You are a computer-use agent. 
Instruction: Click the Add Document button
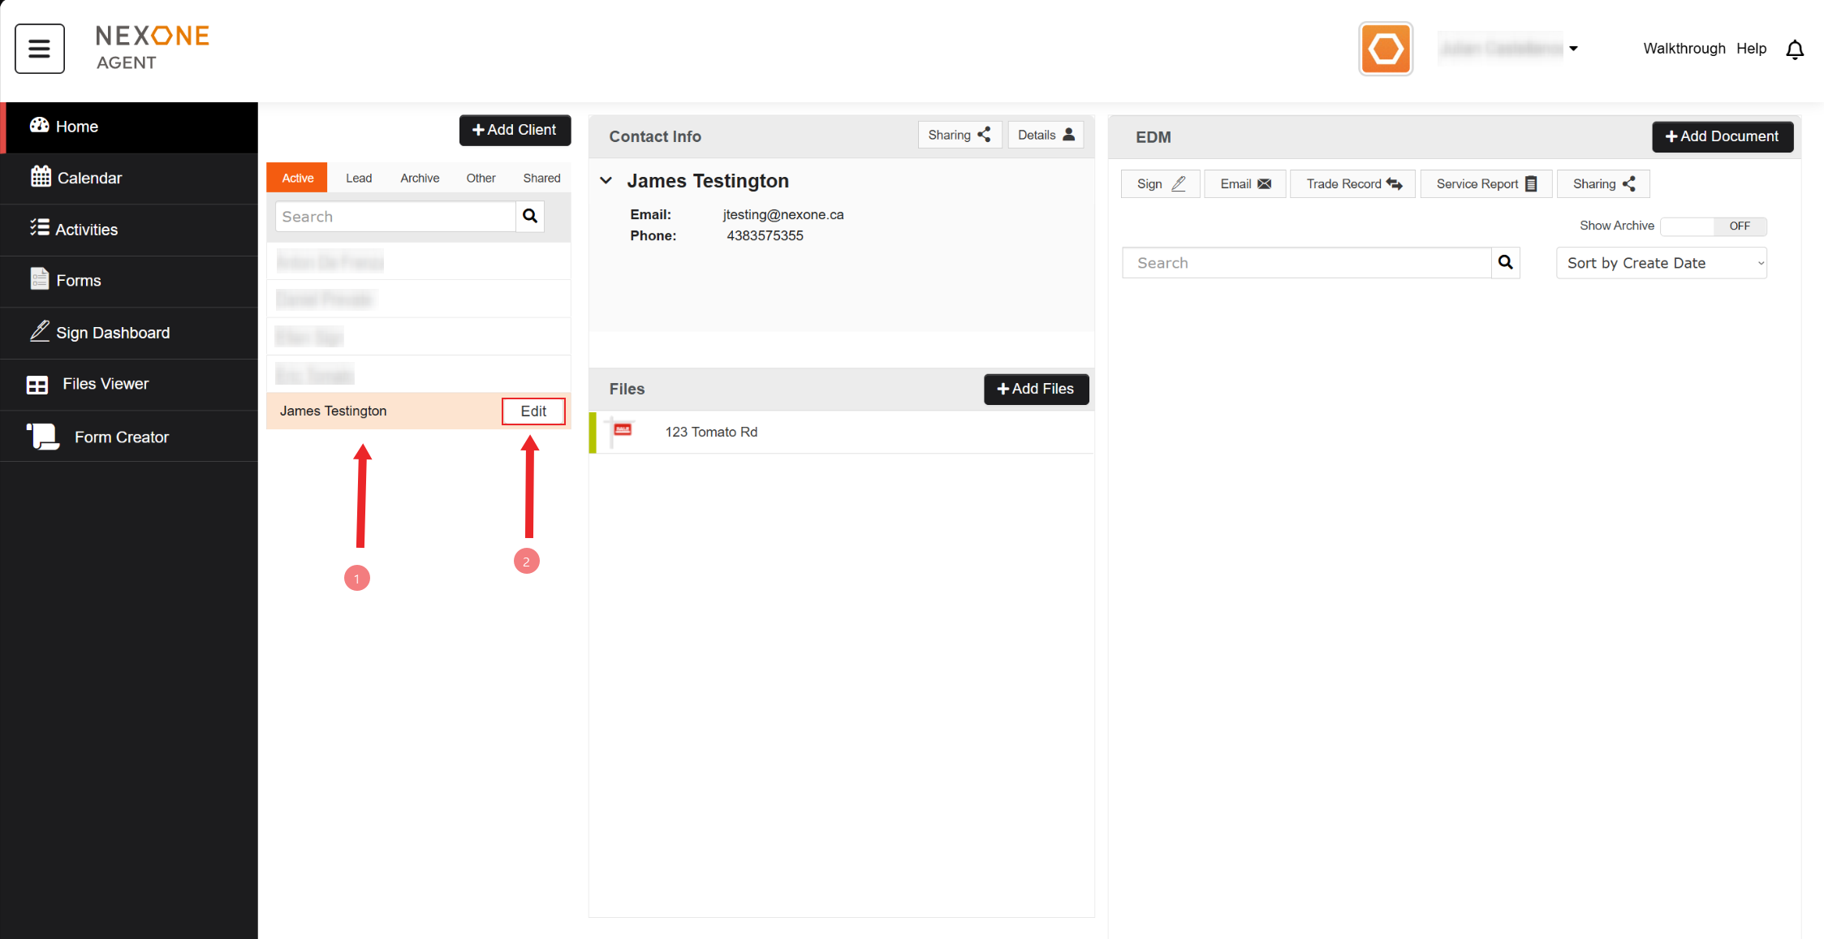pyautogui.click(x=1722, y=136)
